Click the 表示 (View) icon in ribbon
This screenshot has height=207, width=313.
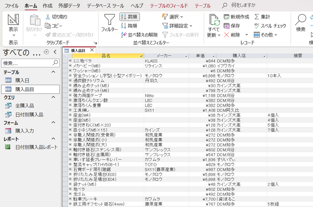coord(13,20)
